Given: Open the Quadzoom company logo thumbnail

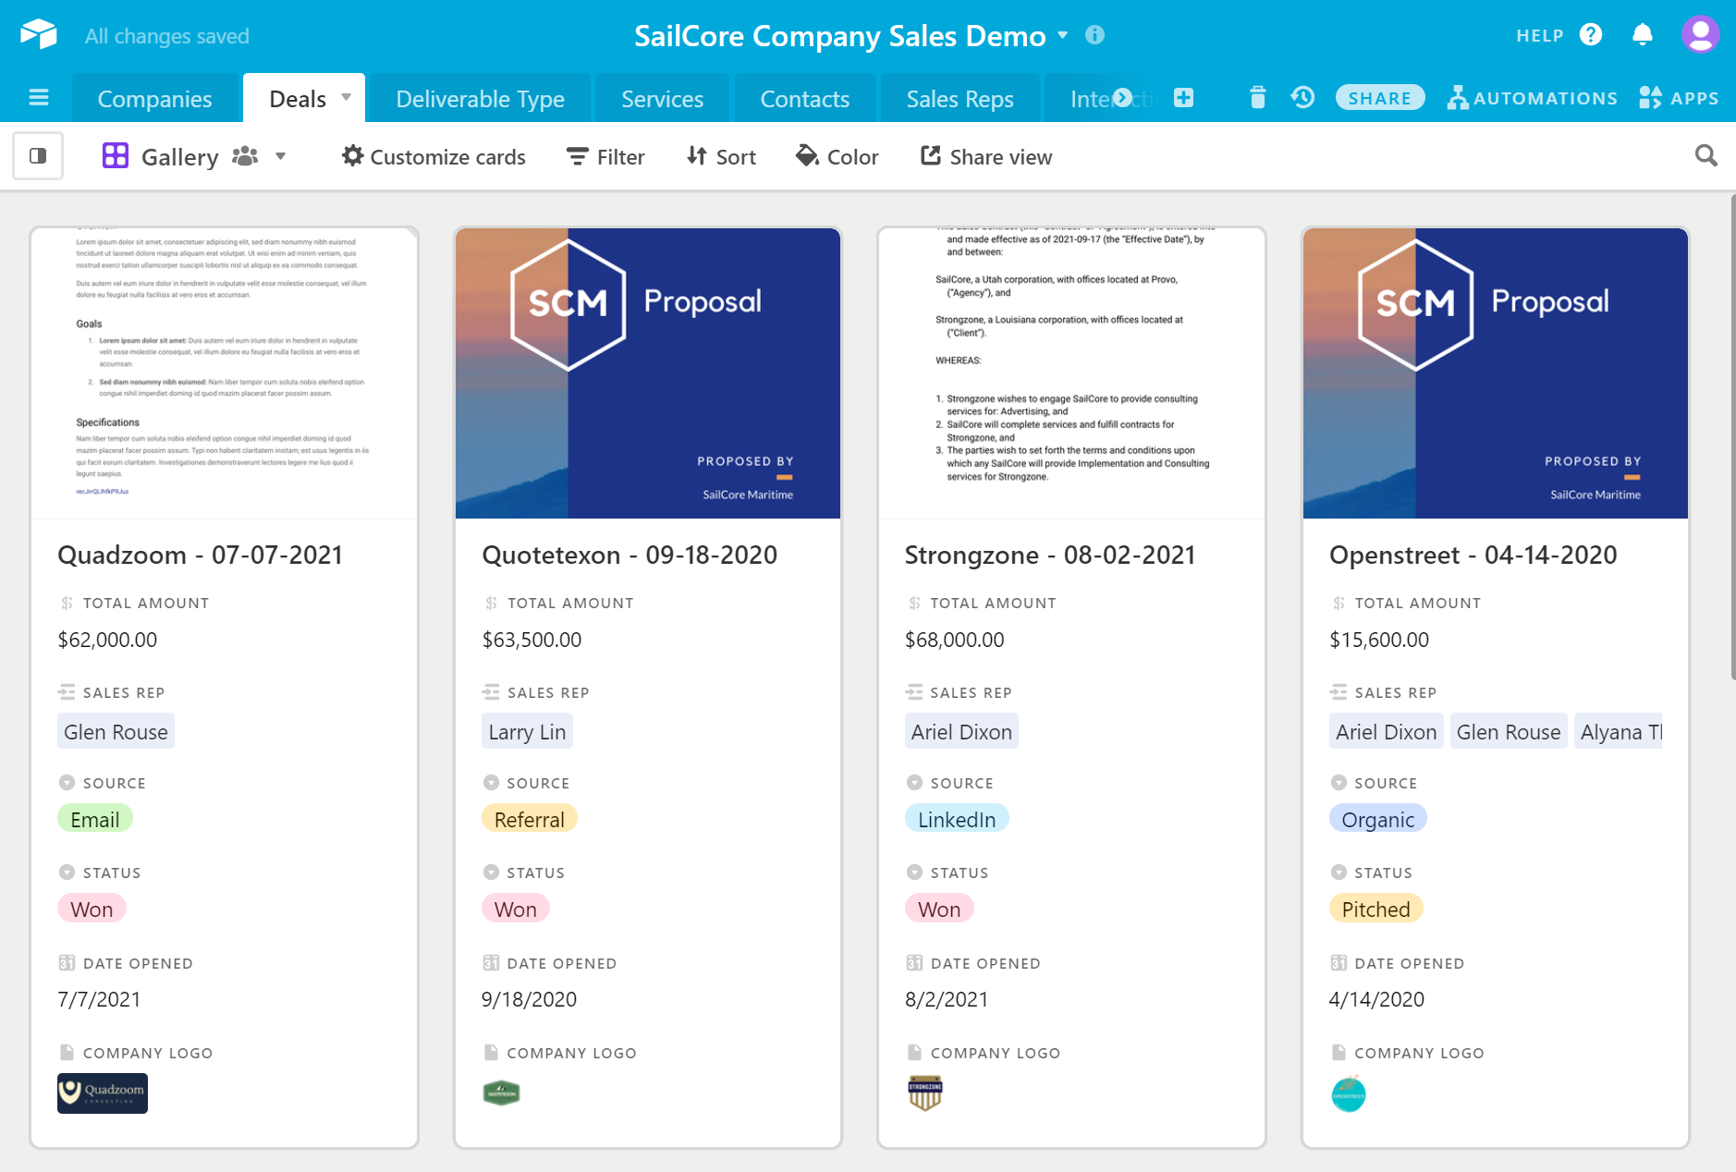Looking at the screenshot, I should pyautogui.click(x=103, y=1093).
